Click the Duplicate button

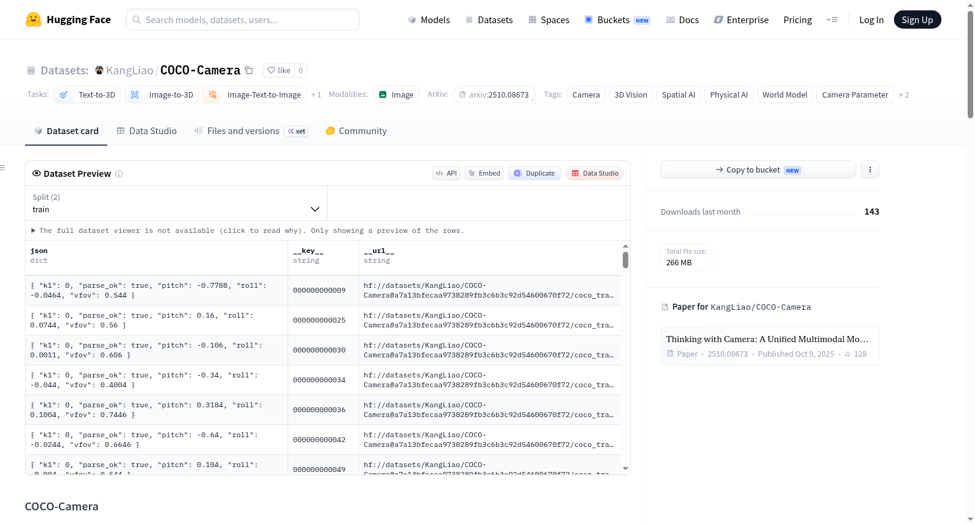click(x=534, y=173)
